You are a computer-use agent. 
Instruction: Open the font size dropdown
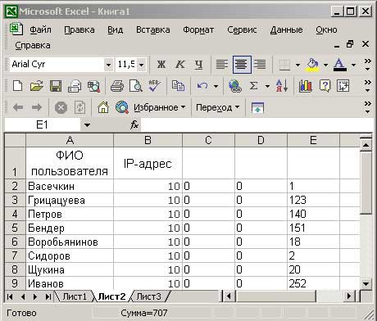[x=141, y=65]
